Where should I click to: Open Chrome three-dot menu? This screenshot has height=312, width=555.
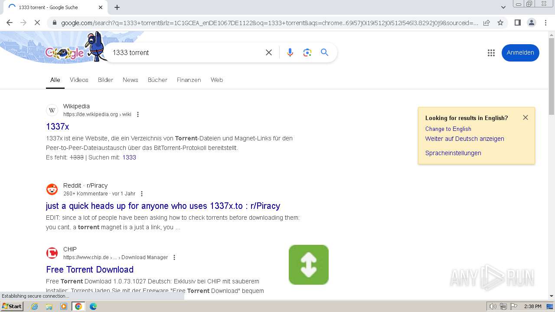(x=546, y=23)
